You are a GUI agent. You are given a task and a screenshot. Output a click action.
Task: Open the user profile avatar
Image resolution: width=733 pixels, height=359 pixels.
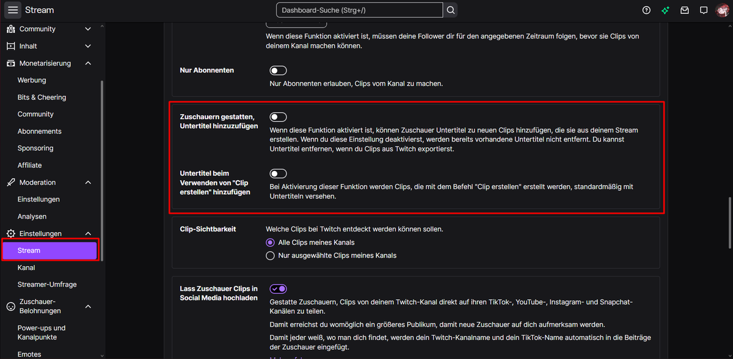click(x=723, y=10)
